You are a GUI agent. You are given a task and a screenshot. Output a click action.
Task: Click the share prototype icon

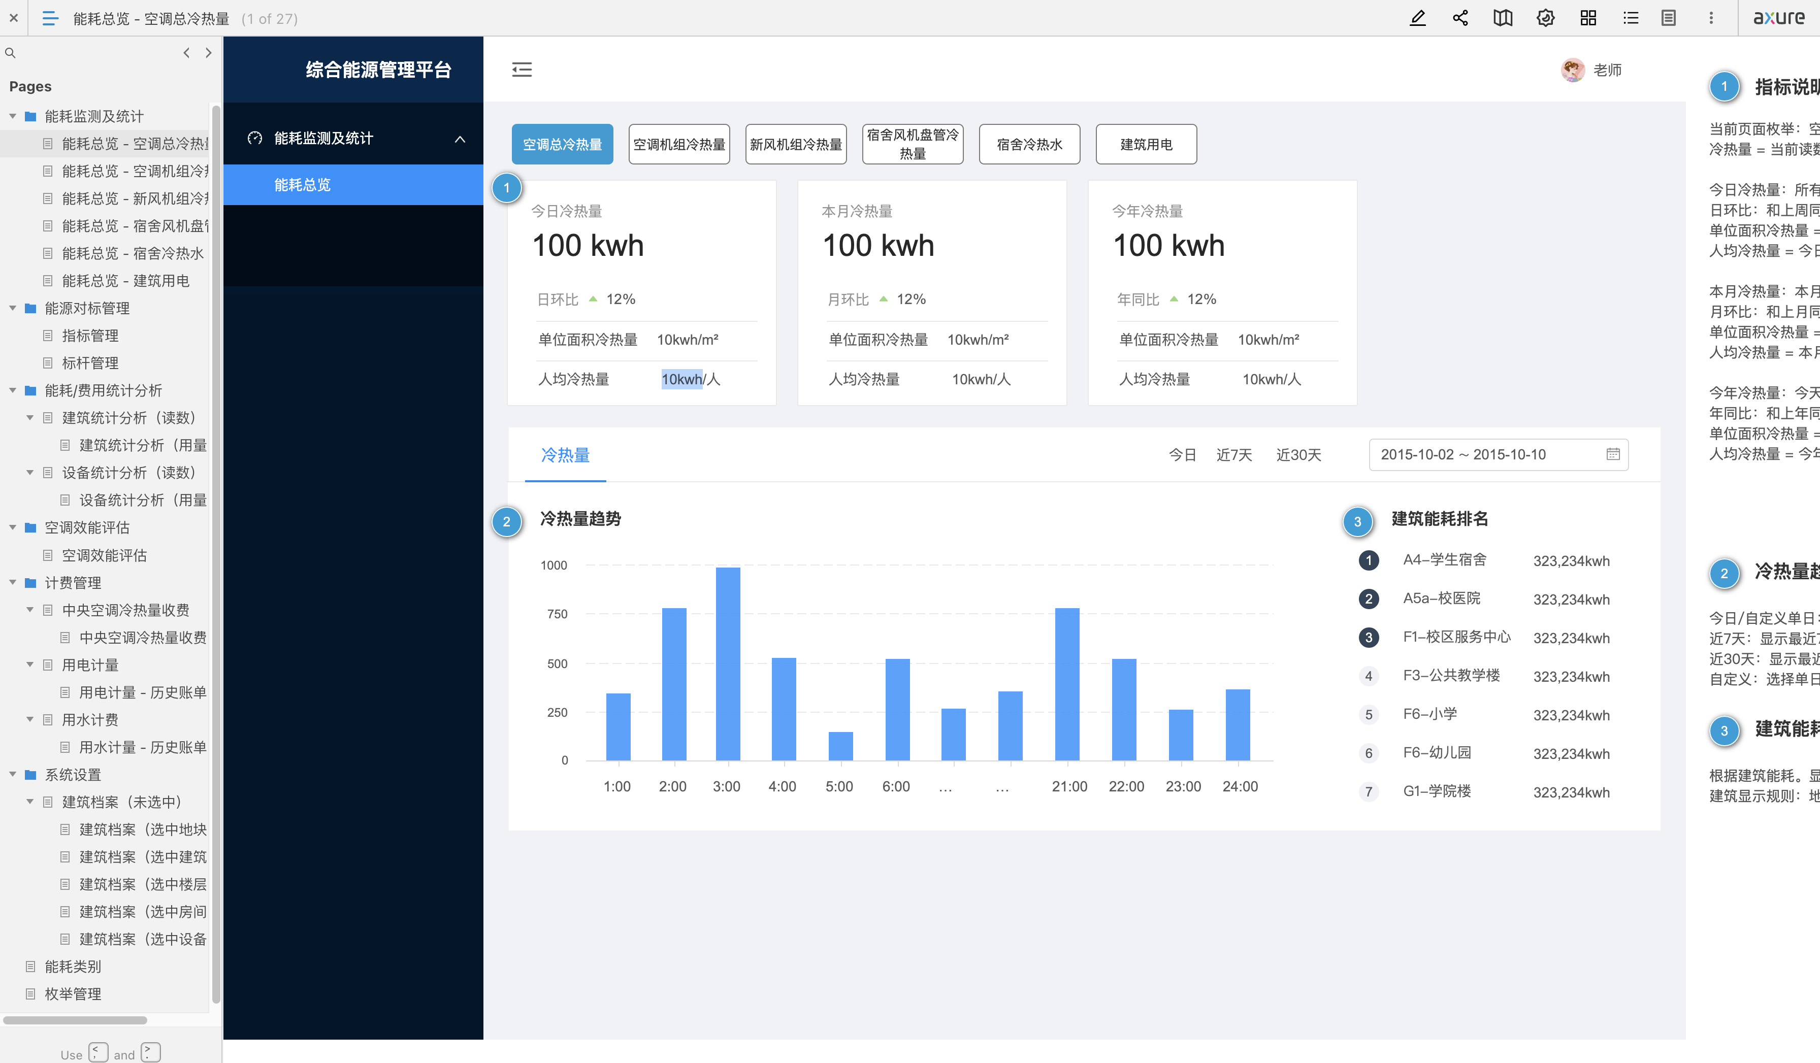point(1459,18)
